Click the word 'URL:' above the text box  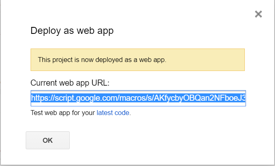coord(101,83)
